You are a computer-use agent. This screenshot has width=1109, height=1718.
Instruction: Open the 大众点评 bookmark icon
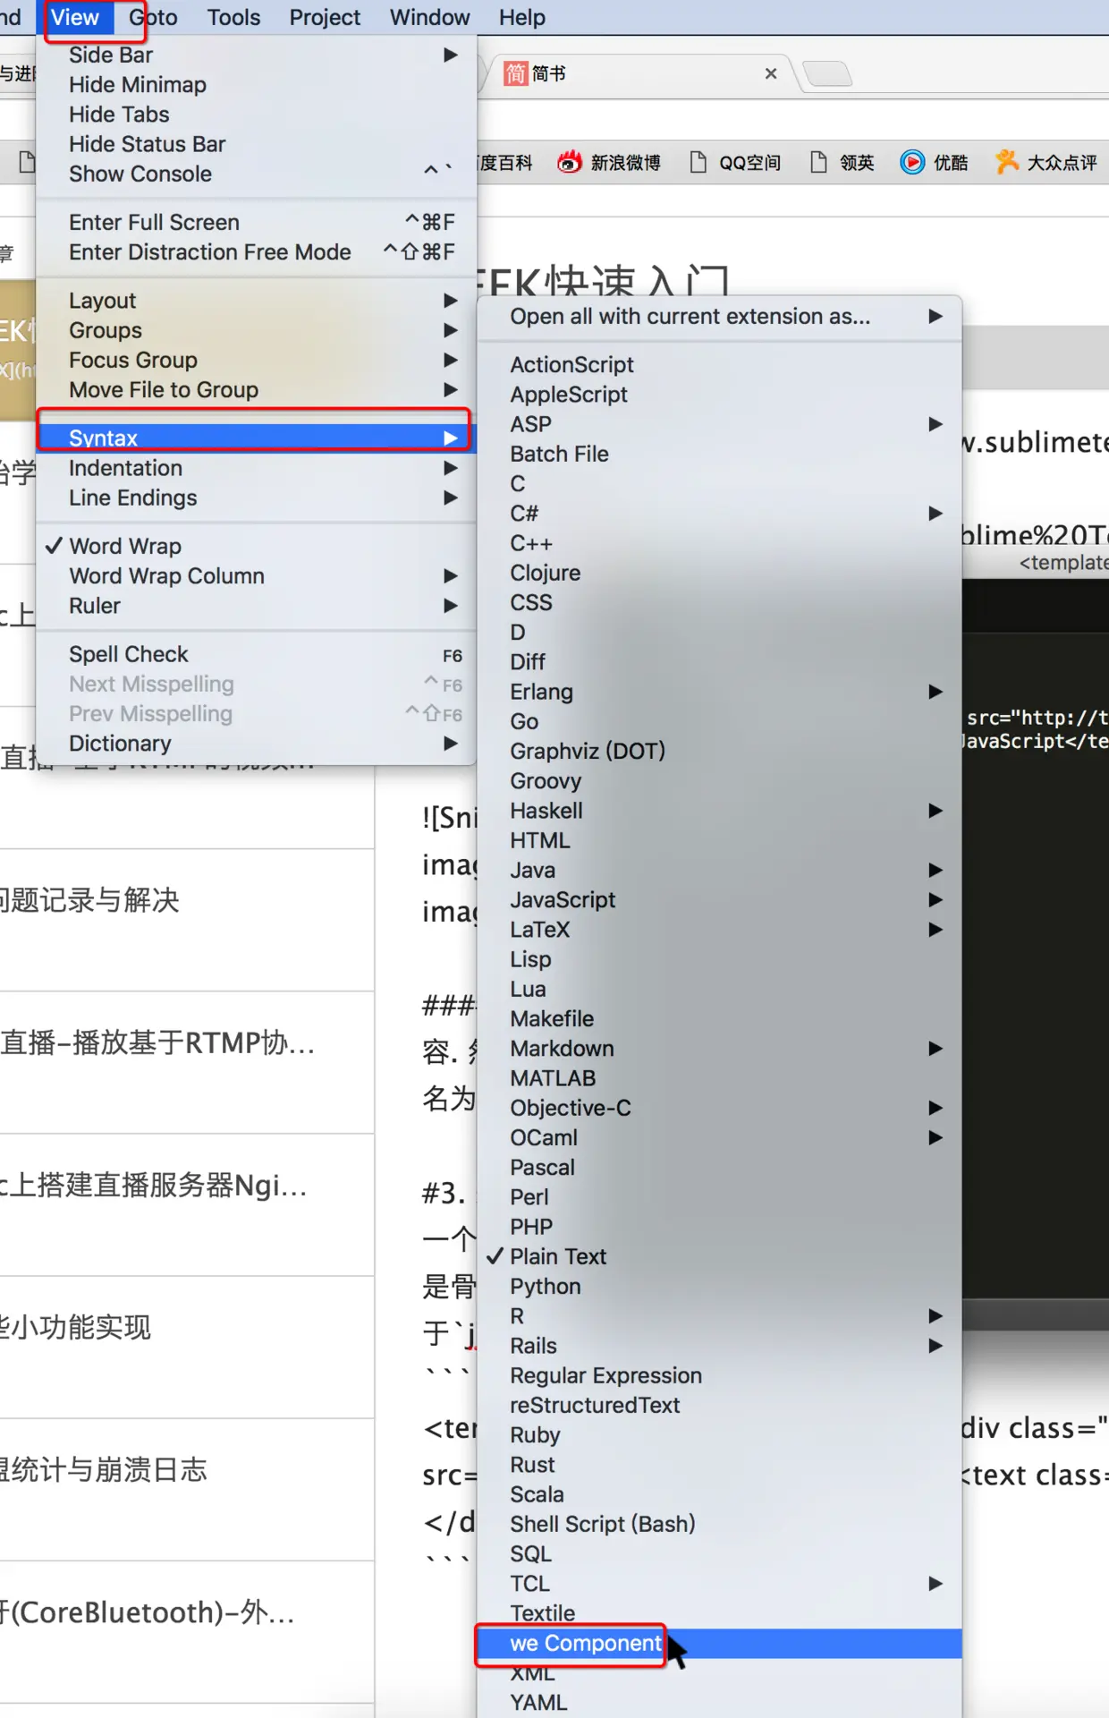pyautogui.click(x=1007, y=162)
